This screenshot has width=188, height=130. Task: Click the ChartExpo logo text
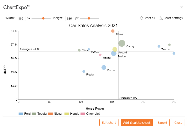[x=16, y=7]
